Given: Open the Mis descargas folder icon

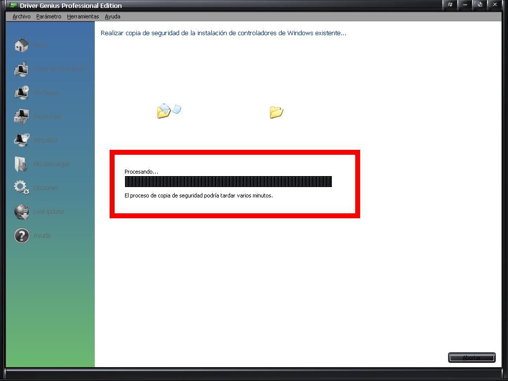Looking at the screenshot, I should coord(22,164).
